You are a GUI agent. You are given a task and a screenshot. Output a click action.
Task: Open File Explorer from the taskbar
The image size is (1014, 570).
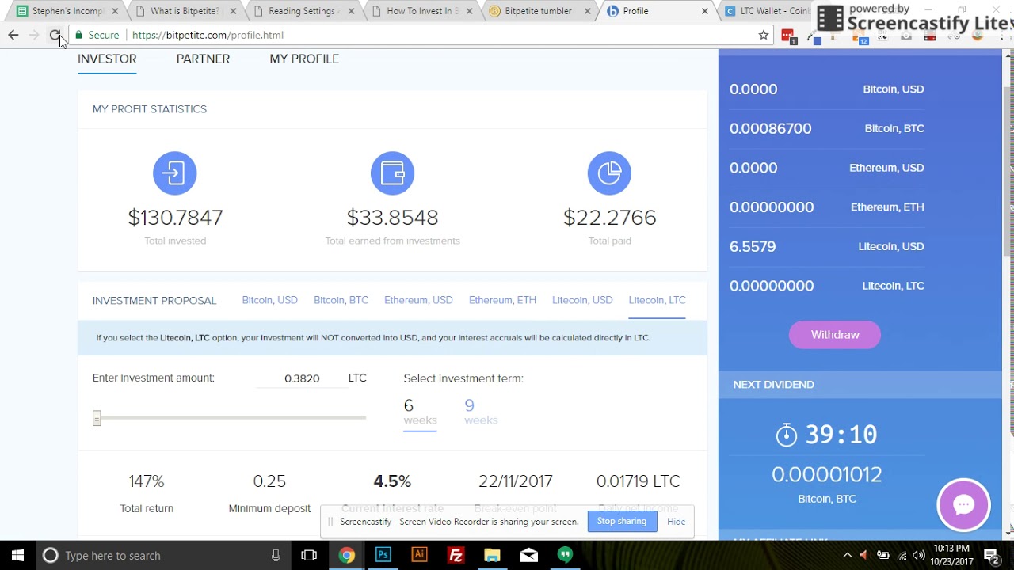click(492, 556)
